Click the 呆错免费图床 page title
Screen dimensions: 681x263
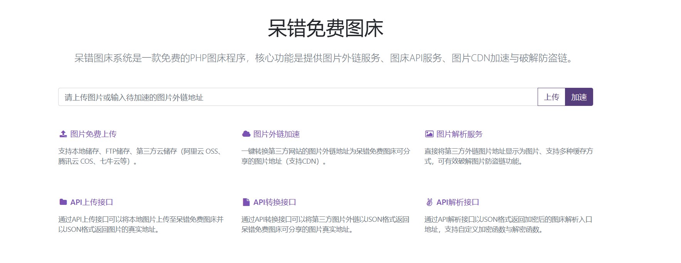pyautogui.click(x=325, y=28)
